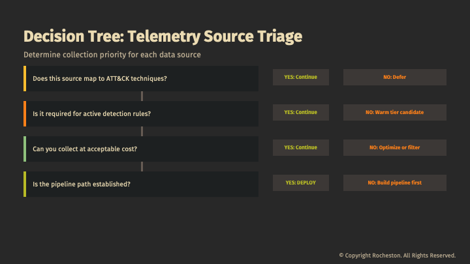
Task: Click the yellow accent bar on the ATT&CK question
Action: 25,78
